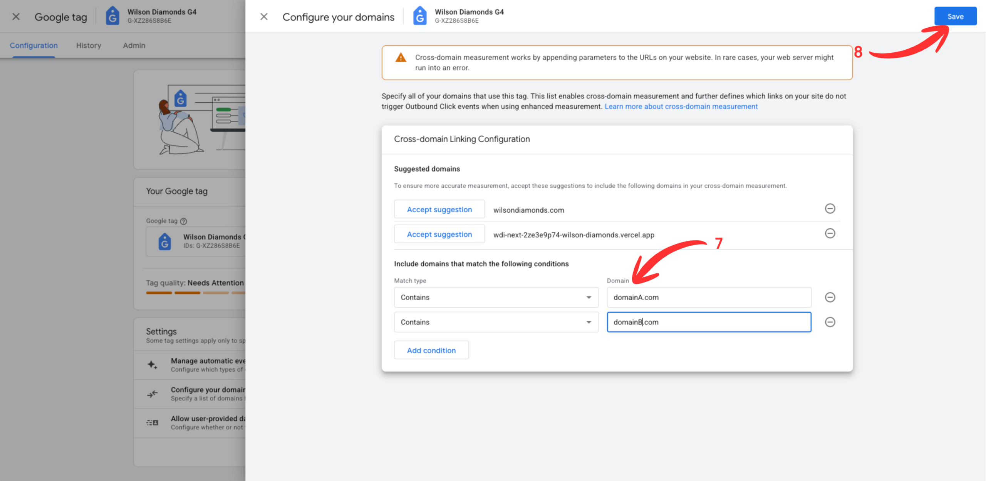Add a new domain condition

click(x=431, y=350)
